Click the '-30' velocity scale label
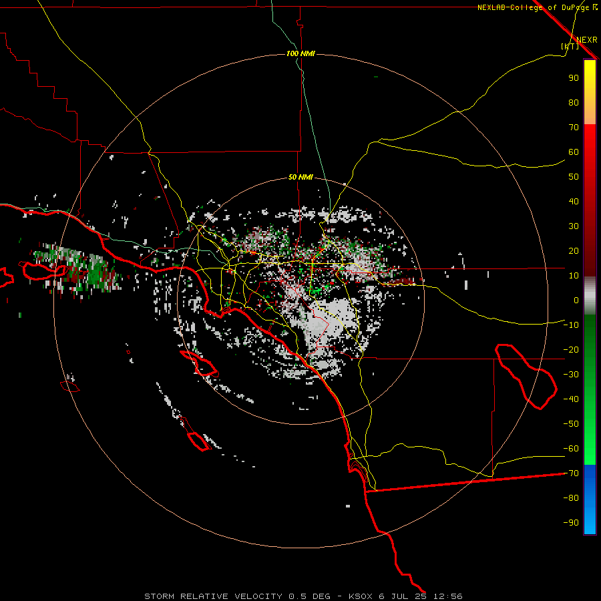 [571, 375]
